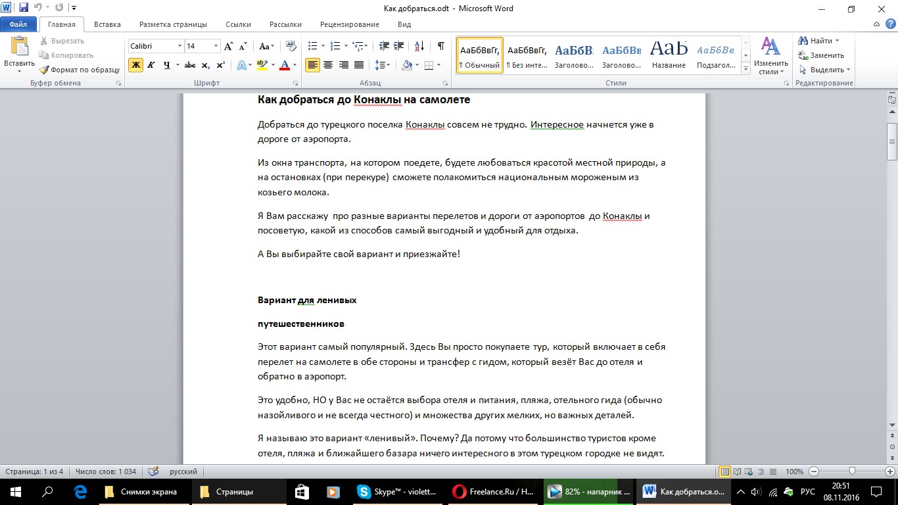The width and height of the screenshot is (898, 505).
Task: Start a numbered list
Action: click(x=335, y=46)
